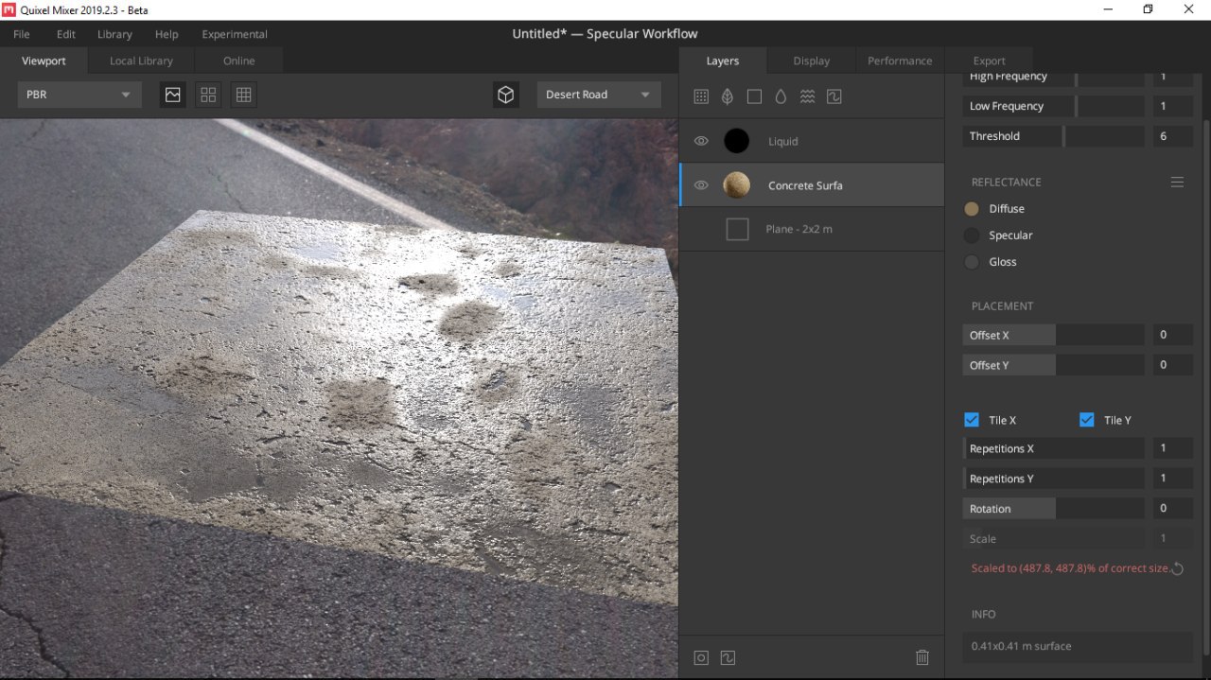Click the Low Frequency value field

pyautogui.click(x=1172, y=106)
